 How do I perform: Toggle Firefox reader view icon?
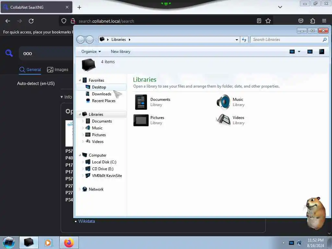pos(259,21)
